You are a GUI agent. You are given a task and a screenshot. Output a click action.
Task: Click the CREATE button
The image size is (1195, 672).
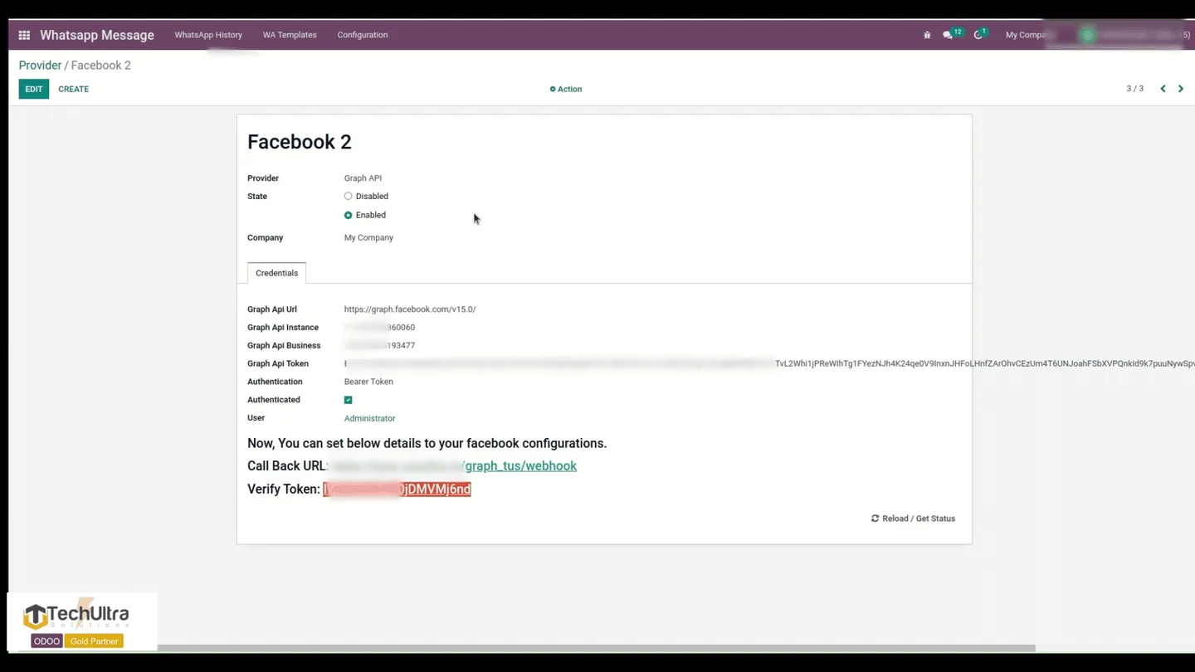[x=73, y=89]
